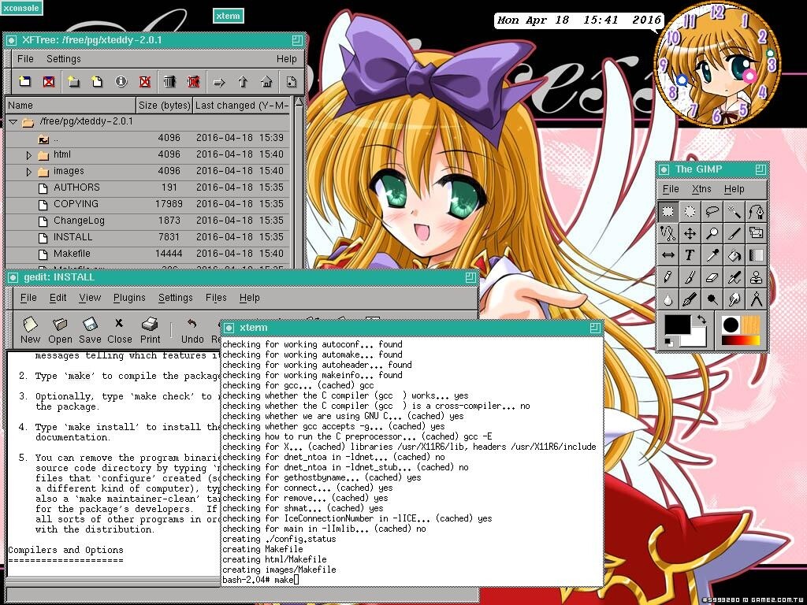This screenshot has width=807, height=605.
Task: Open the Plugins menu in gedit
Action: (x=129, y=298)
